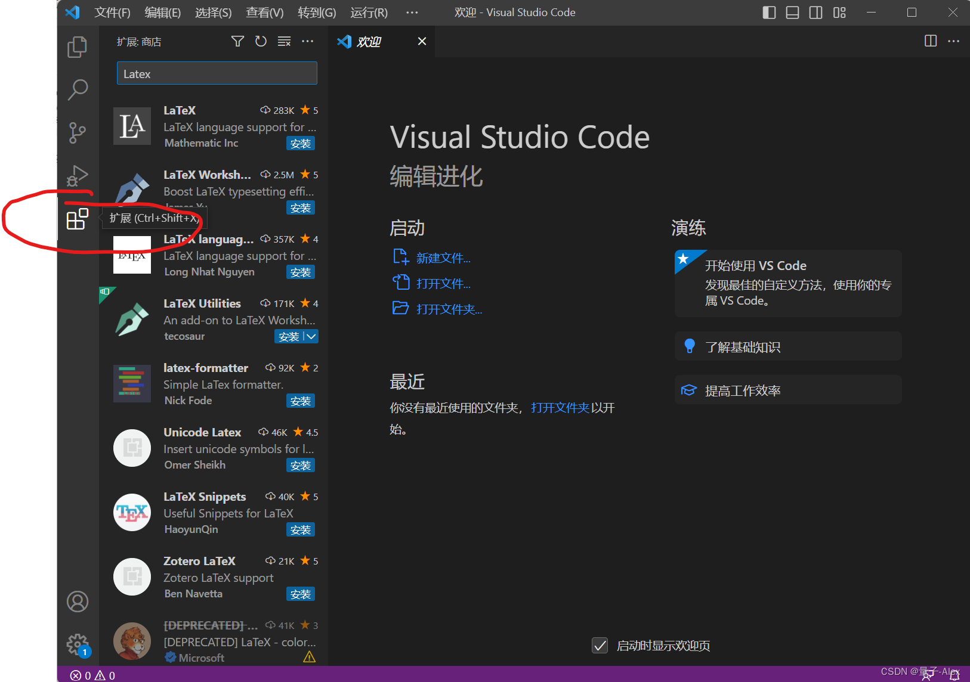The image size is (970, 682).
Task: Open editor more actions ellipsis menu
Action: 954,41
